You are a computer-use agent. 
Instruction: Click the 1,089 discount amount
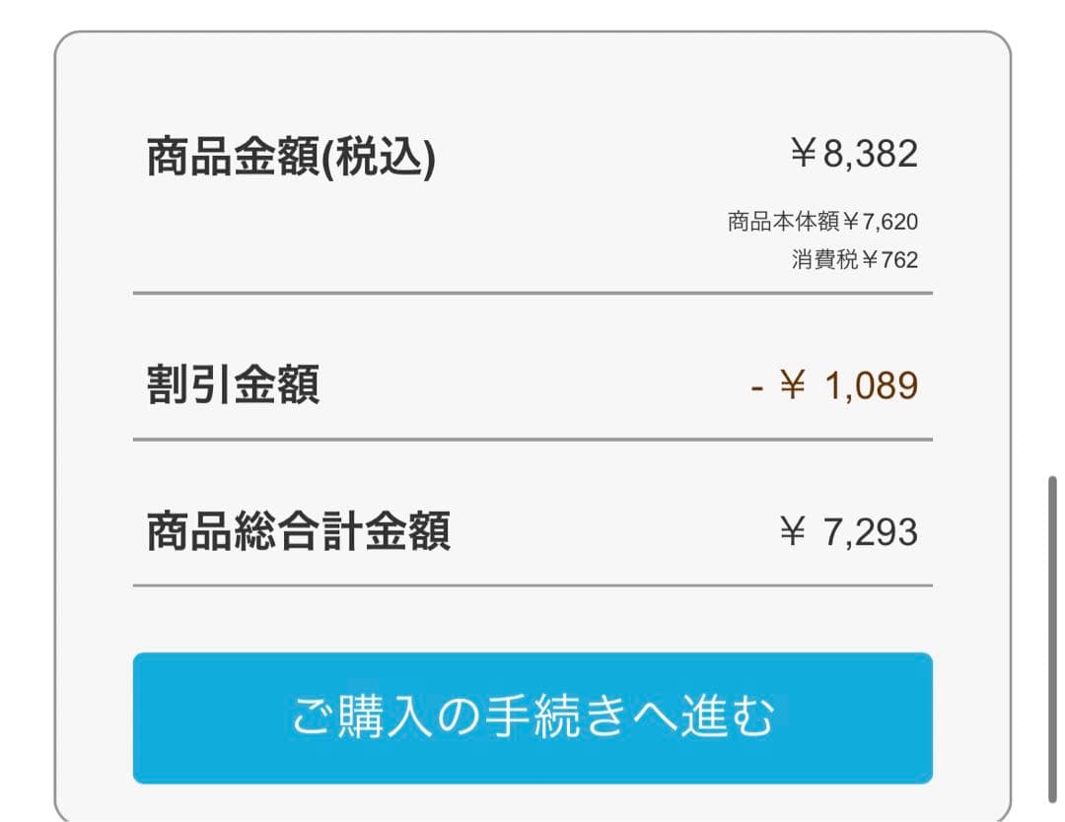pos(870,385)
